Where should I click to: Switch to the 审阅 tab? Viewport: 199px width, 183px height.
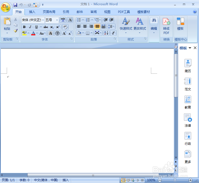click(94, 12)
